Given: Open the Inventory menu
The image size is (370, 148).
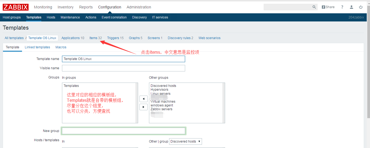Looking at the screenshot, I should [x=66, y=7].
